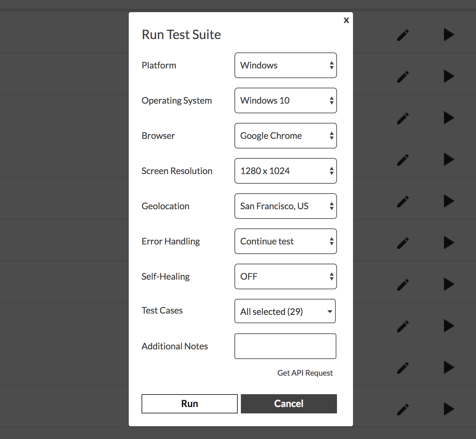Click the edit pencil icon in the top row

[x=403, y=35]
